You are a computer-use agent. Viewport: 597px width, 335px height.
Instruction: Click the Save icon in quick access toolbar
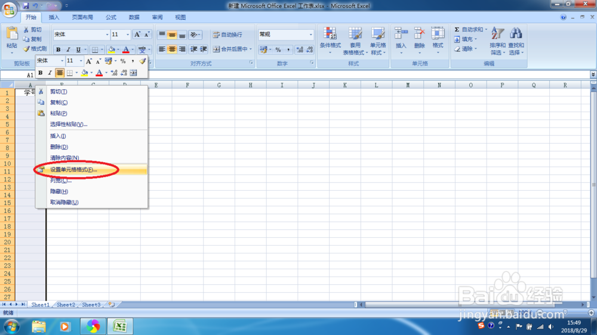(26, 6)
